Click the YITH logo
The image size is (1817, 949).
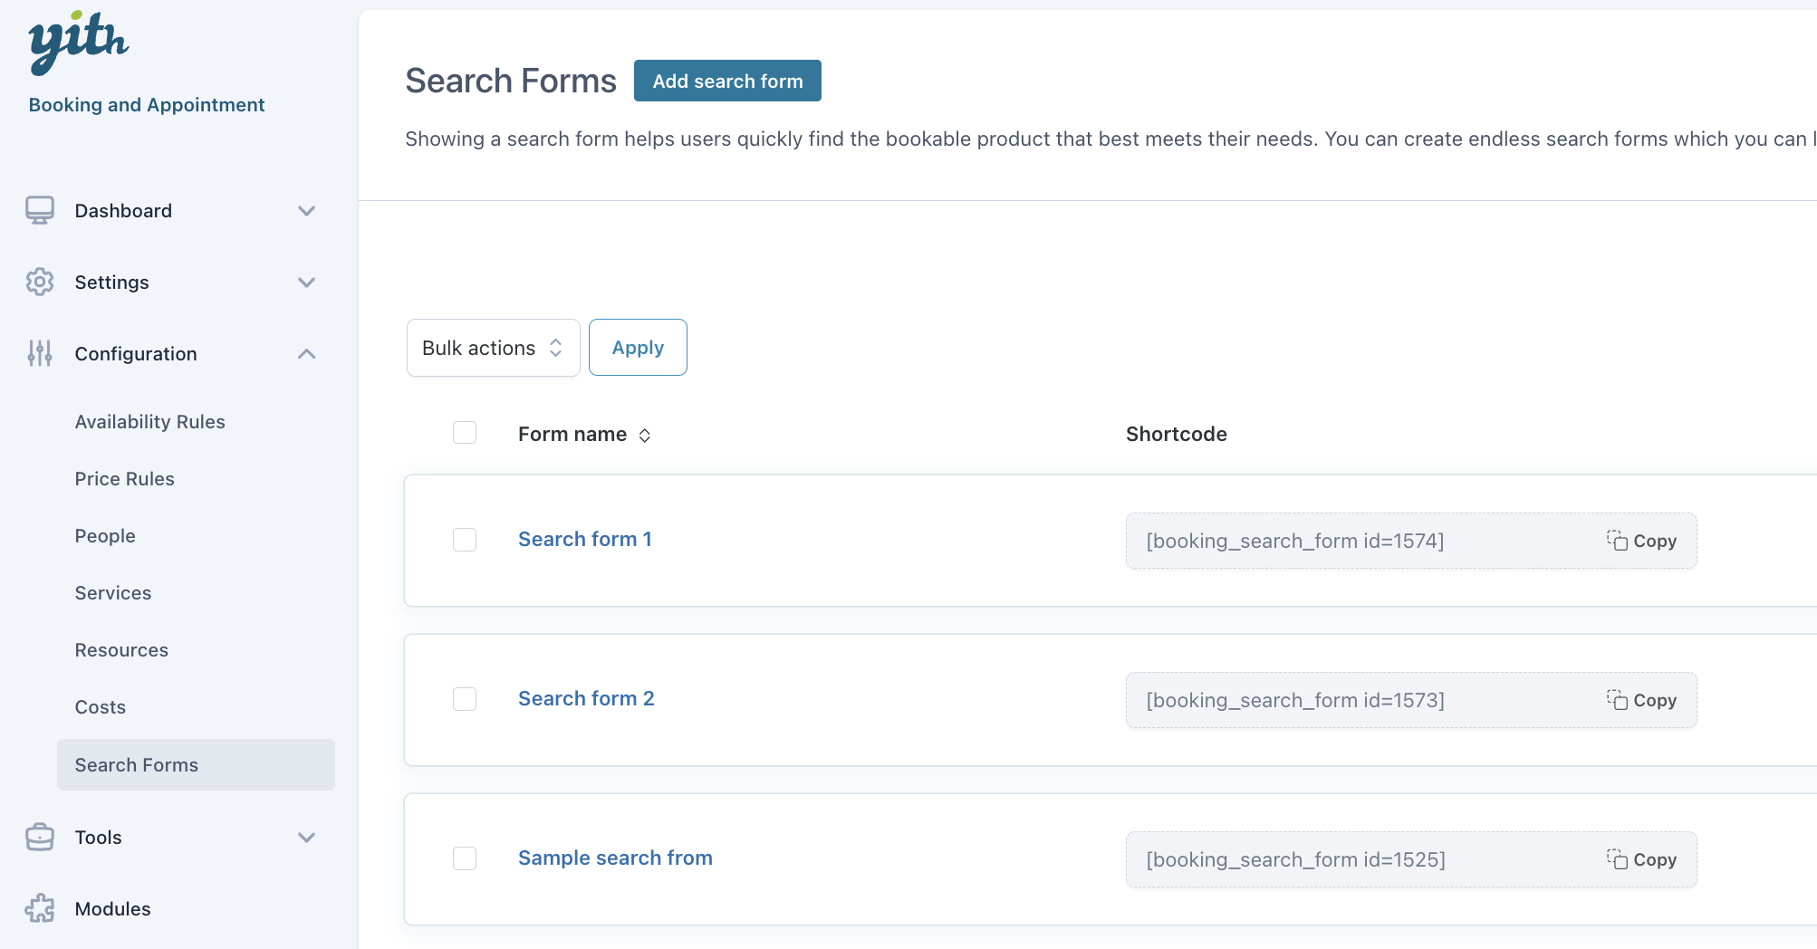coord(78,43)
